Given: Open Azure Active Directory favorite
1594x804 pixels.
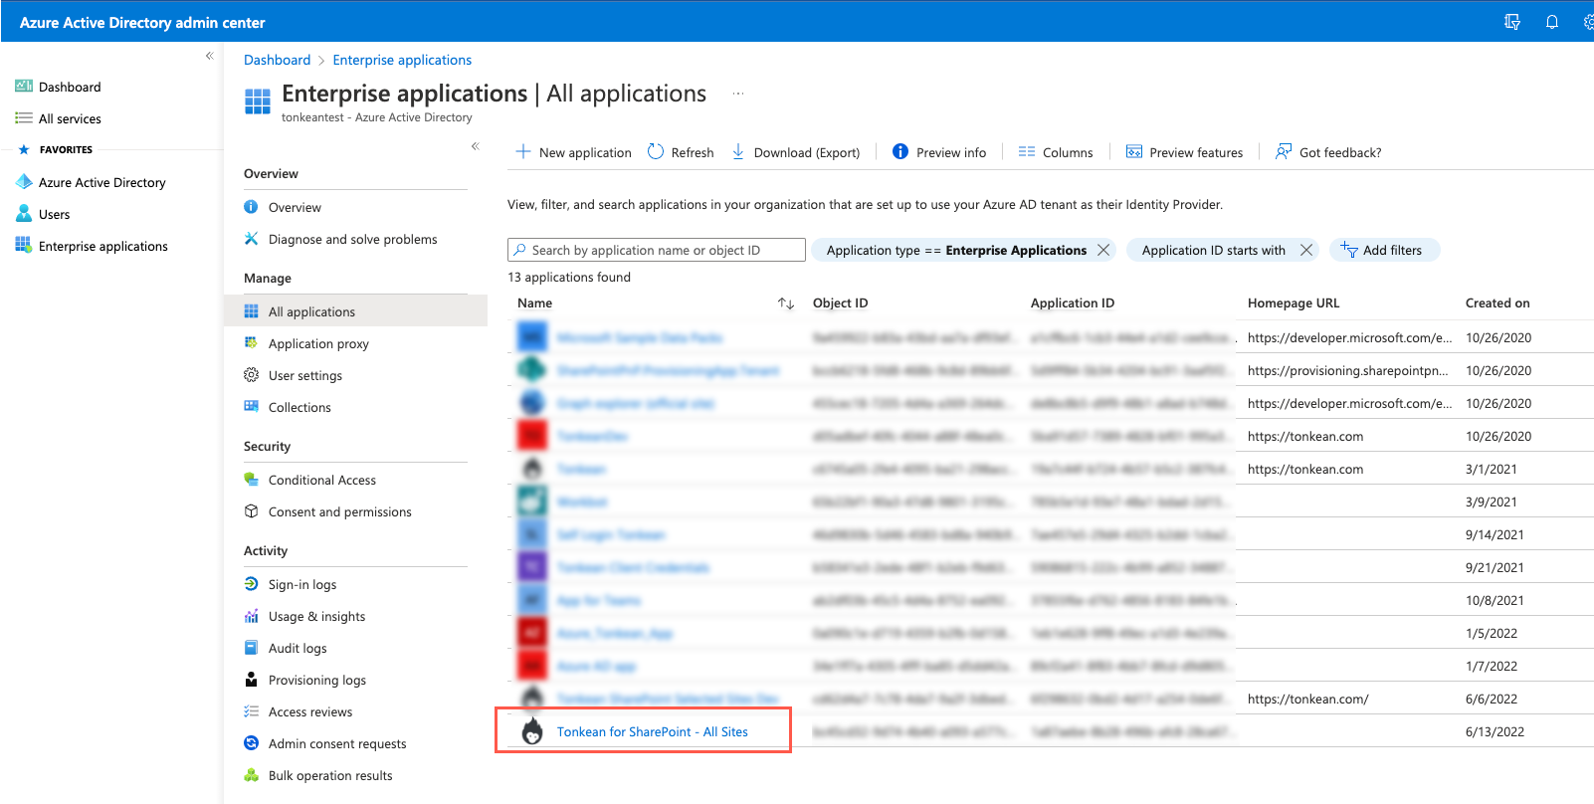Looking at the screenshot, I should (101, 182).
